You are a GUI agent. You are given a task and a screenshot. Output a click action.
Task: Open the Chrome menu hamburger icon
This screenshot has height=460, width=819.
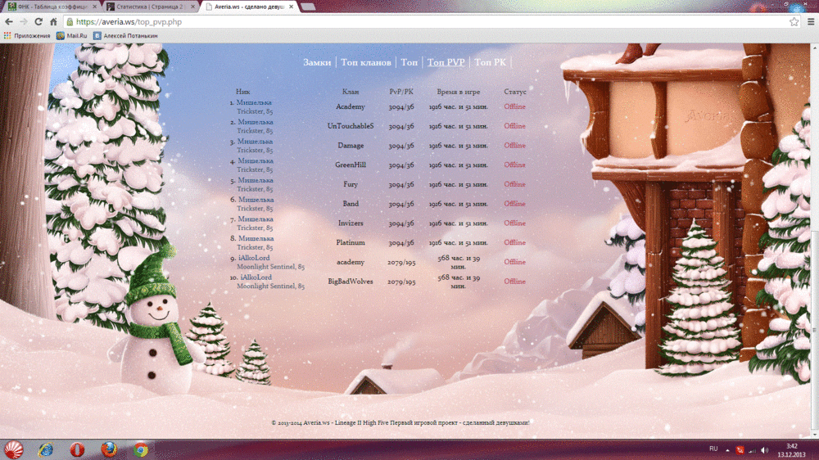(809, 22)
